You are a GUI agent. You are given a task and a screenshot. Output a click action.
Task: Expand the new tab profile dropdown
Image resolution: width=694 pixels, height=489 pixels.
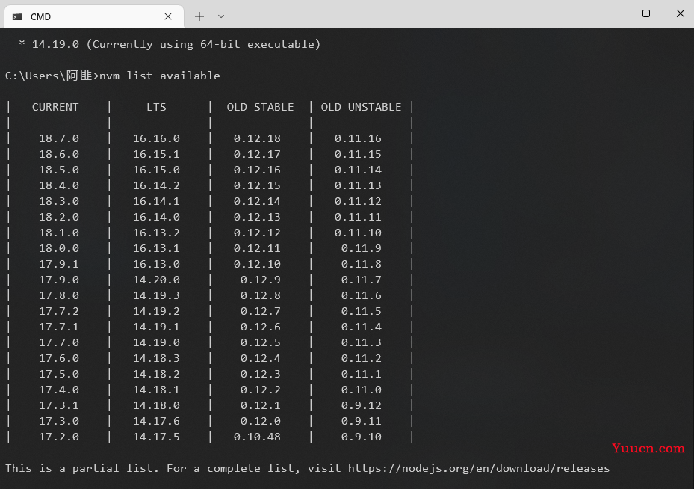point(221,17)
